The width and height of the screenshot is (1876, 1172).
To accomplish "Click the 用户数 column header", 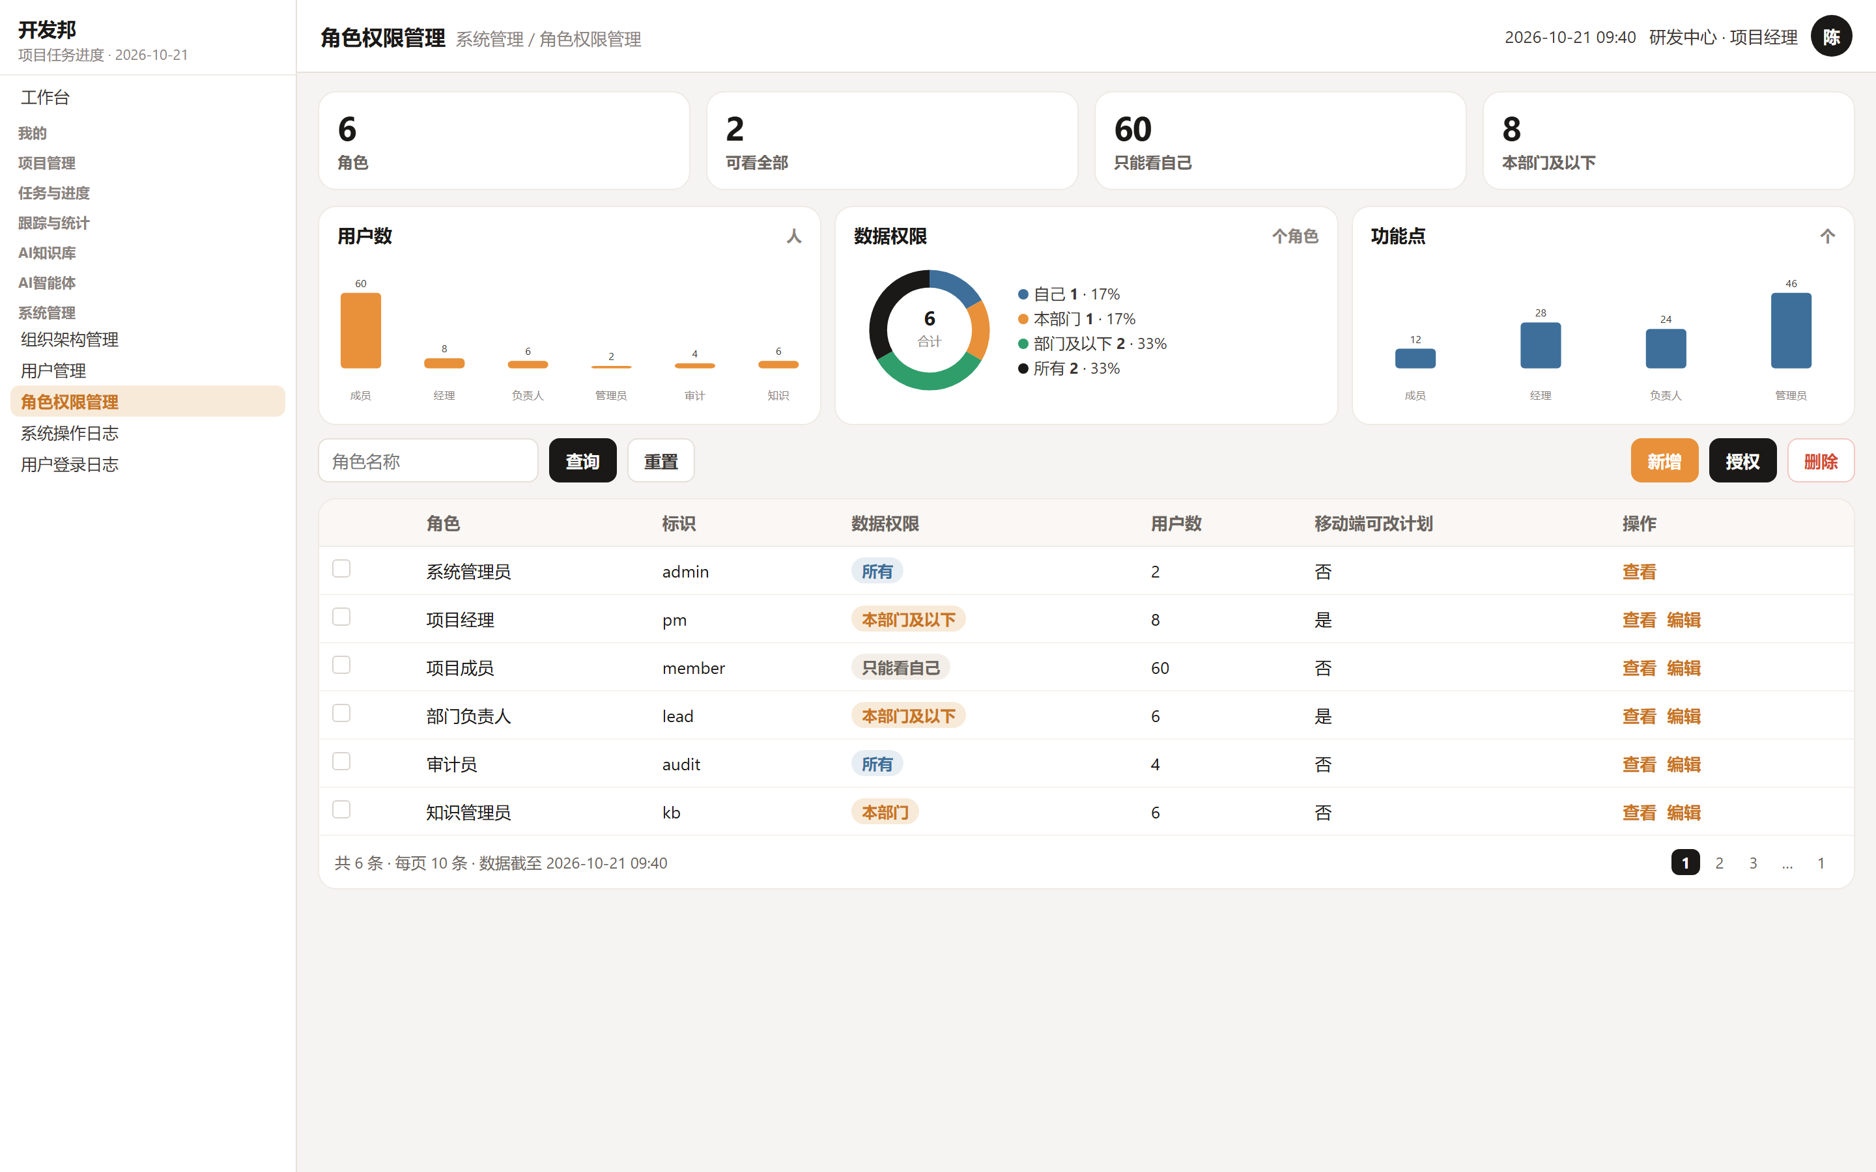I will coord(1176,524).
